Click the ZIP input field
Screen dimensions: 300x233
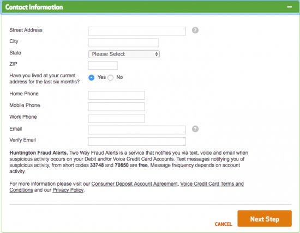[x=103, y=65]
